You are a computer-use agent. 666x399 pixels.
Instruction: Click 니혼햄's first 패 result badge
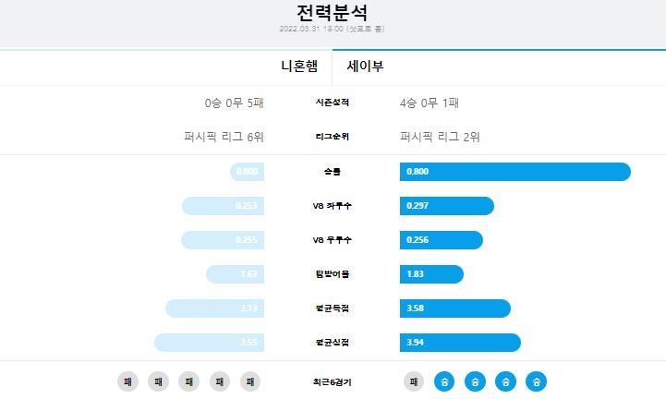click(127, 381)
